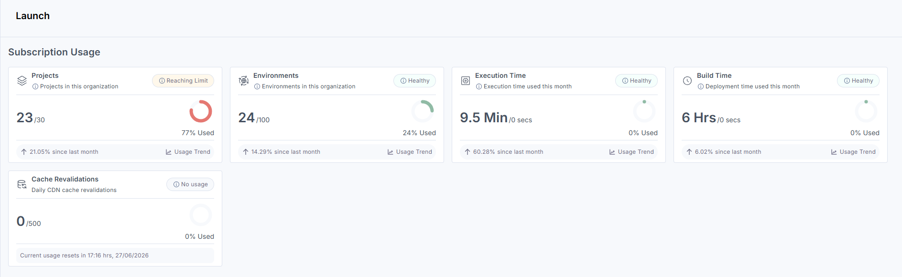
Task: Click the Cache Revalidations usage ring
Action: [201, 215]
